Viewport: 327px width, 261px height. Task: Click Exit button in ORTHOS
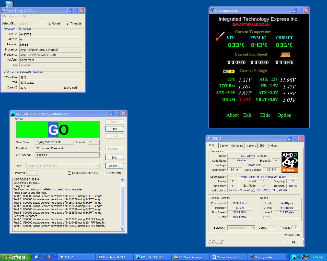[x=114, y=158]
